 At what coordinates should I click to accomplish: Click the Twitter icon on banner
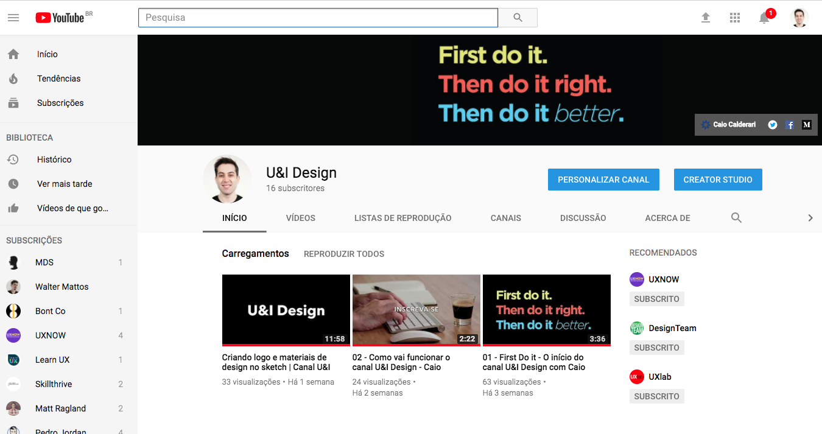(773, 125)
